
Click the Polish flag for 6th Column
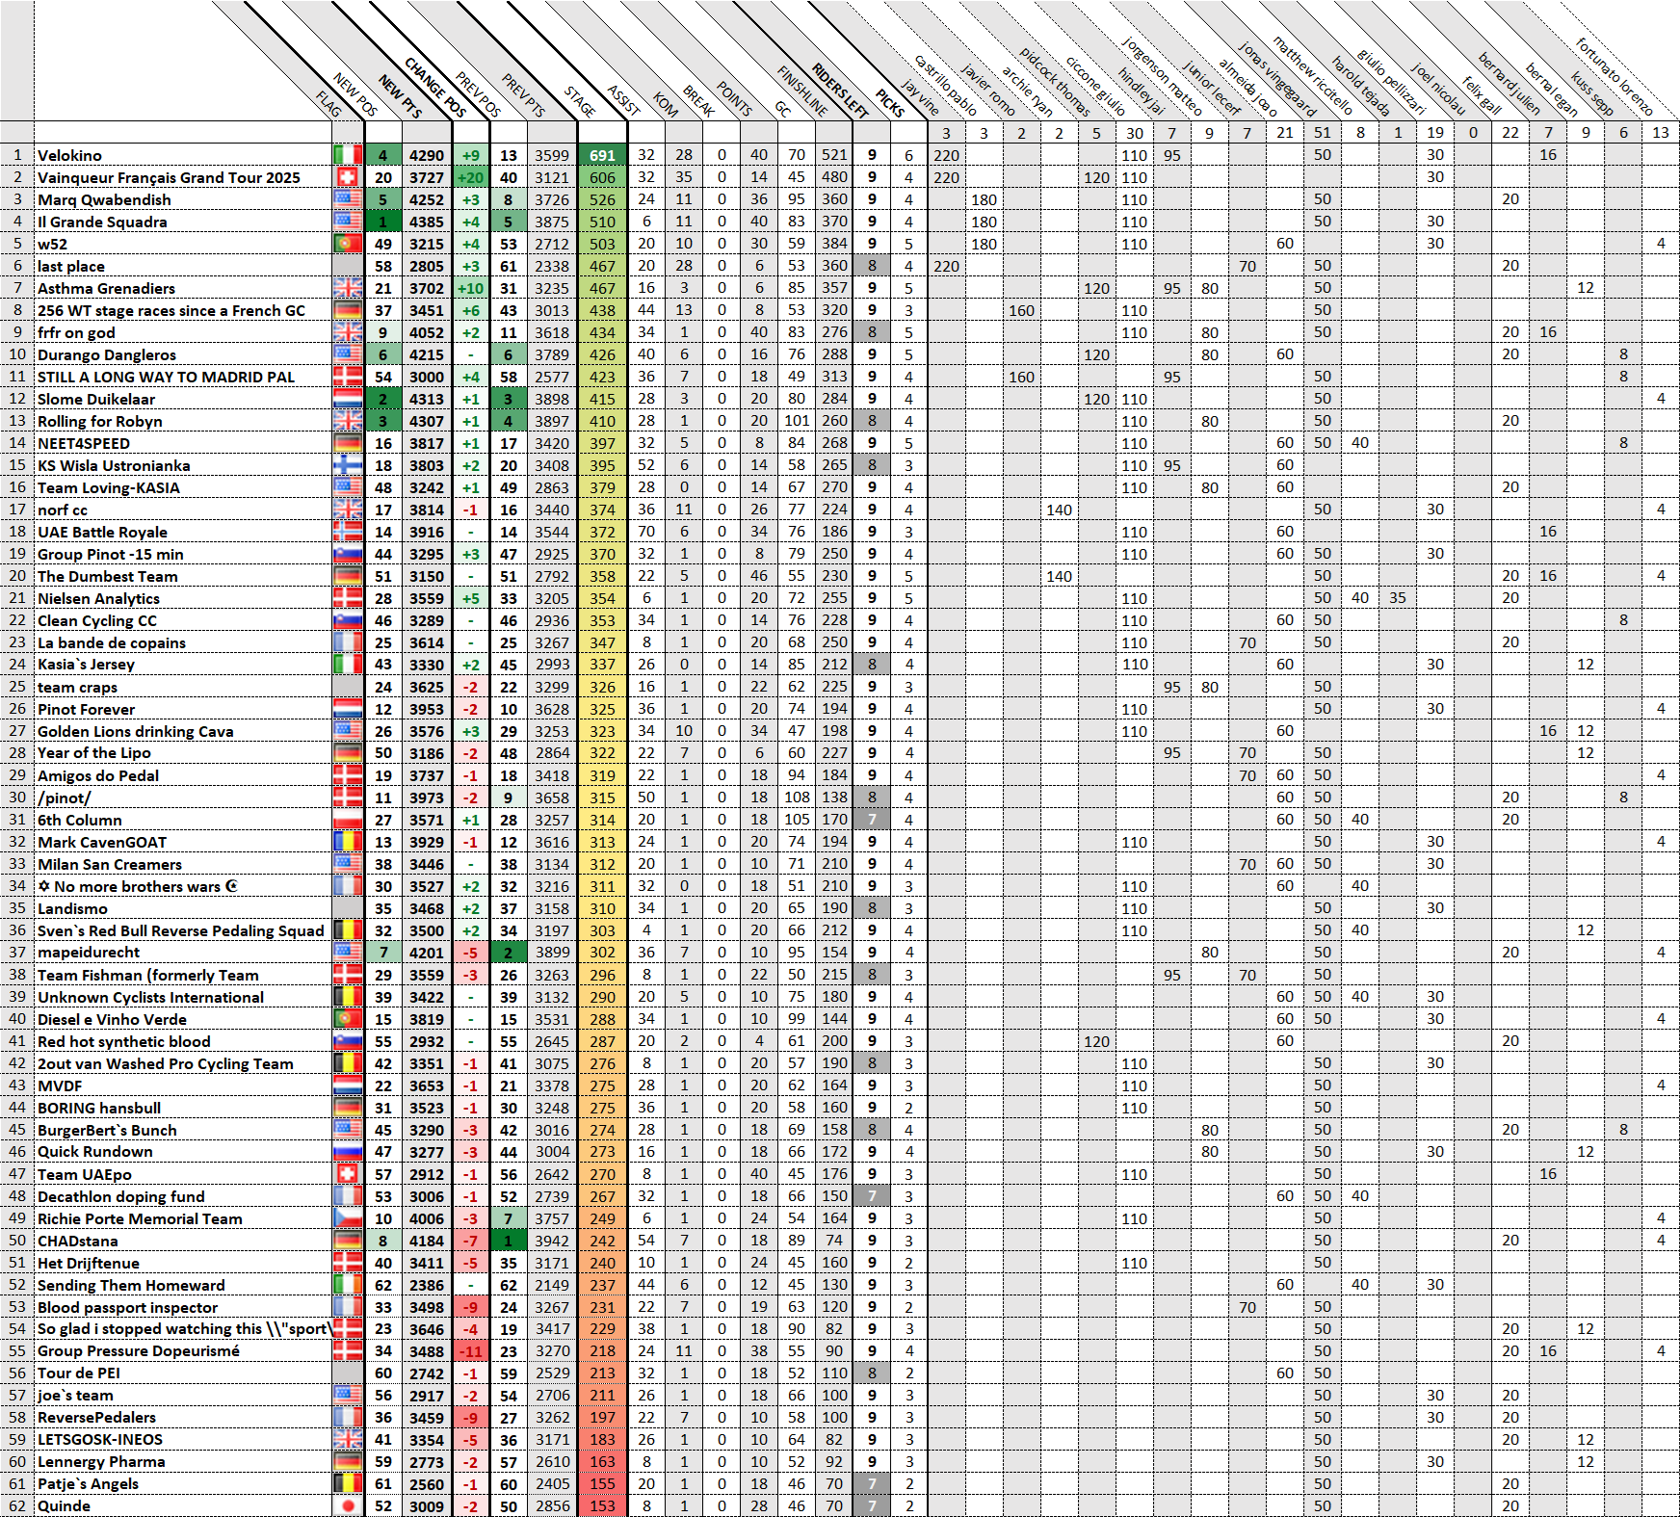pyautogui.click(x=348, y=820)
